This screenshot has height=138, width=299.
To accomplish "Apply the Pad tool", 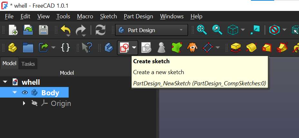I will [x=236, y=47].
